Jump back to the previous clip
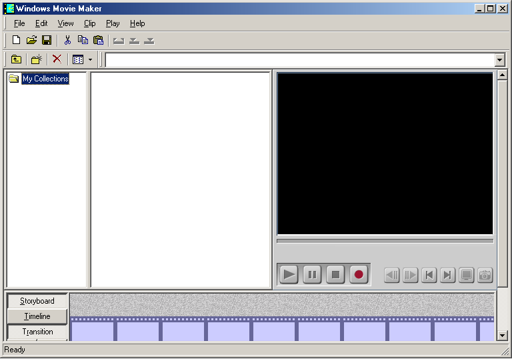Screen dimensions: 512x359 coord(429,276)
